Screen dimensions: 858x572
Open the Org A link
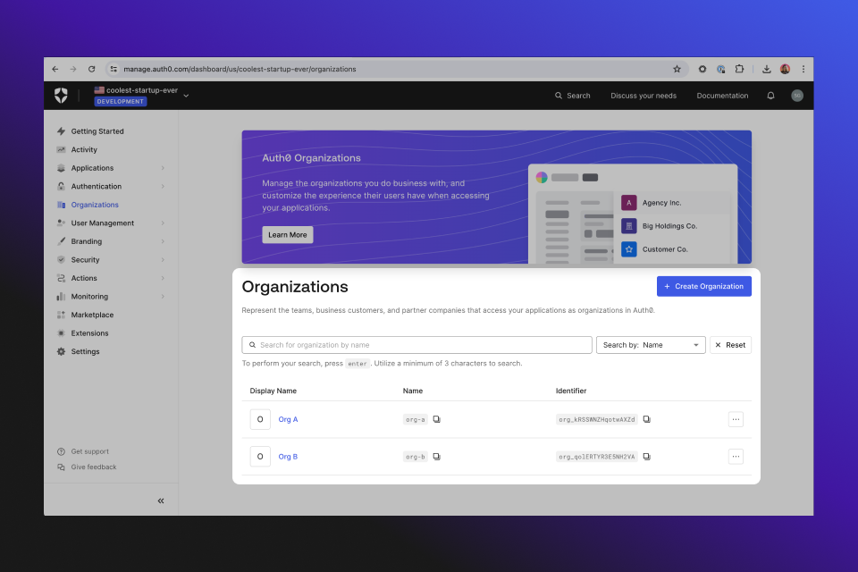point(288,419)
